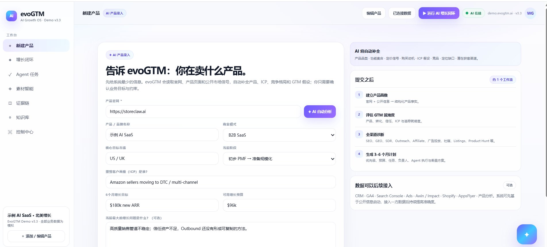Image resolution: width=547 pixels, height=247 pixels.
Task: Click the AI 自动分析 button
Action: [320, 112]
